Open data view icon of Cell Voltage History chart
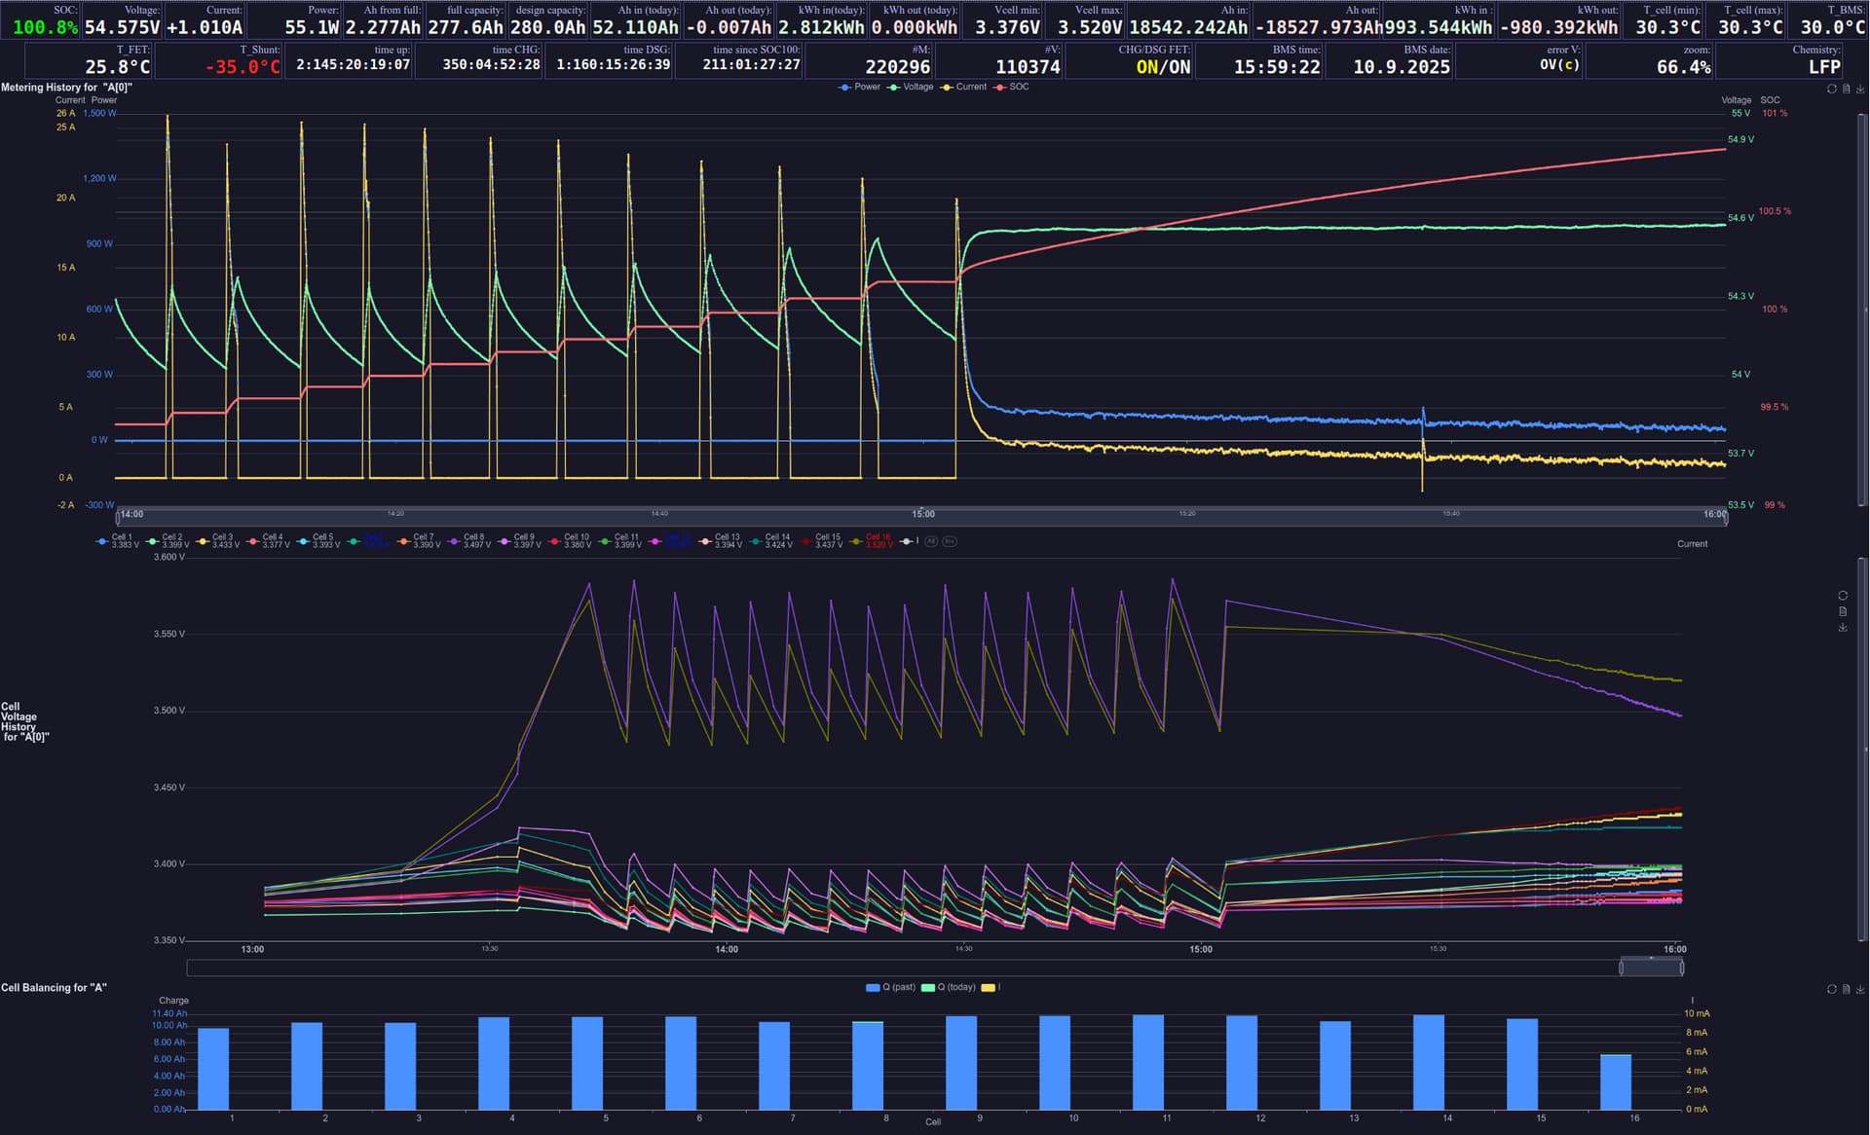Viewport: 1870px width, 1135px height. pos(1843,611)
